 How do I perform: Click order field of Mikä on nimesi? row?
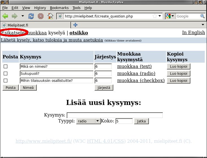coord(103,67)
